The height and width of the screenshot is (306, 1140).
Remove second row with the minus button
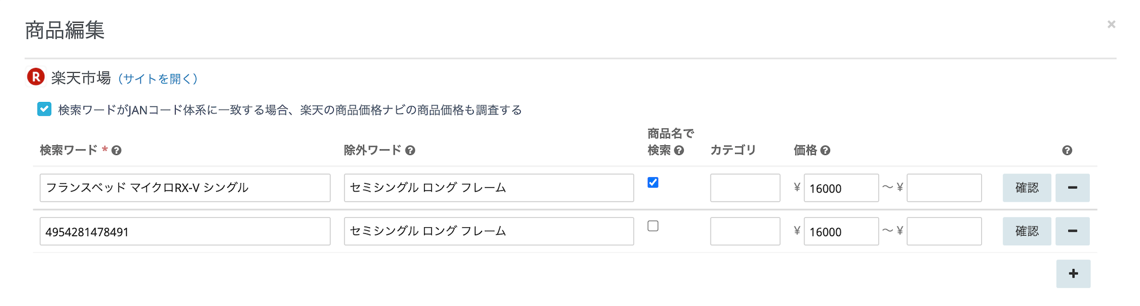[x=1072, y=231]
